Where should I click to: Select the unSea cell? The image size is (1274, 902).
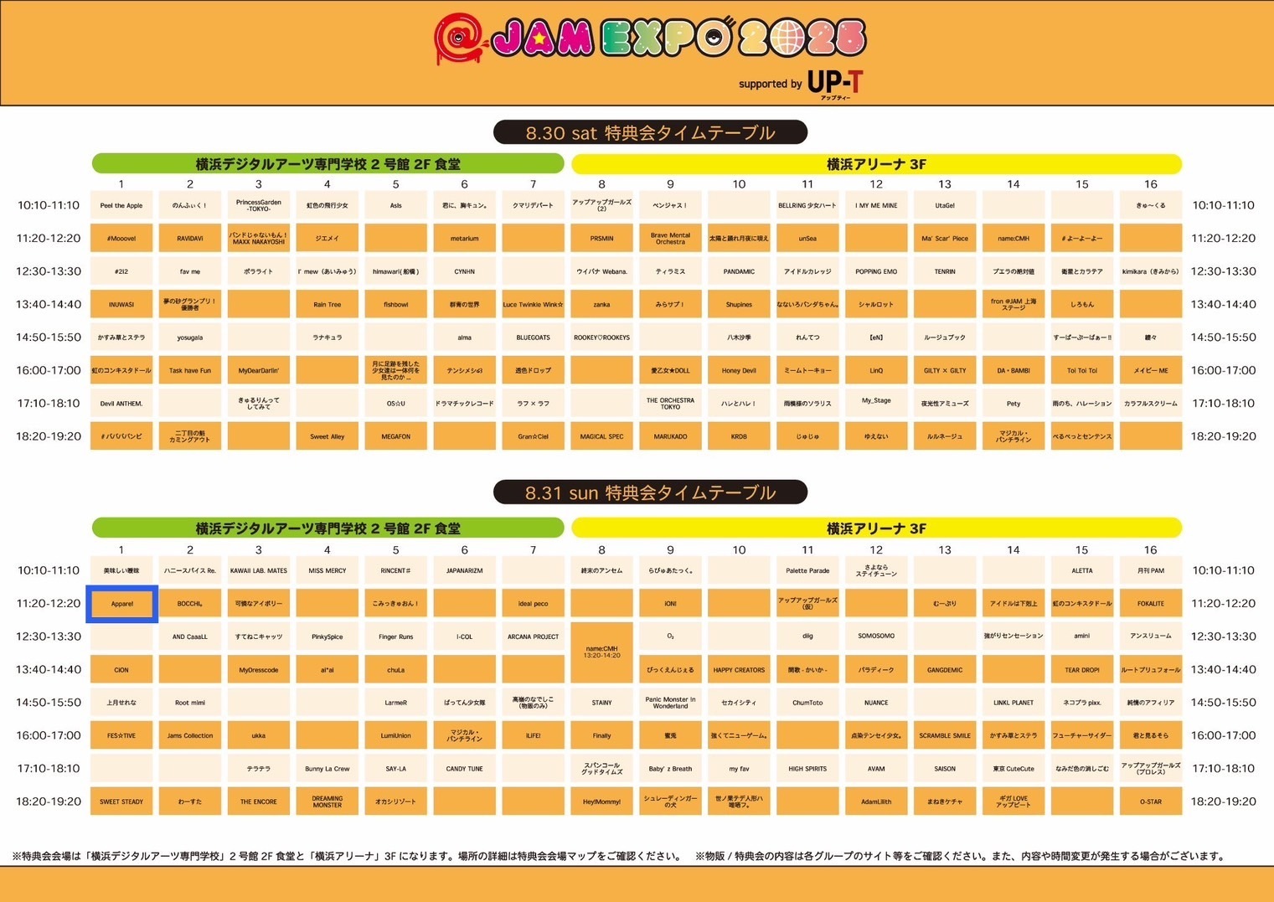(808, 238)
